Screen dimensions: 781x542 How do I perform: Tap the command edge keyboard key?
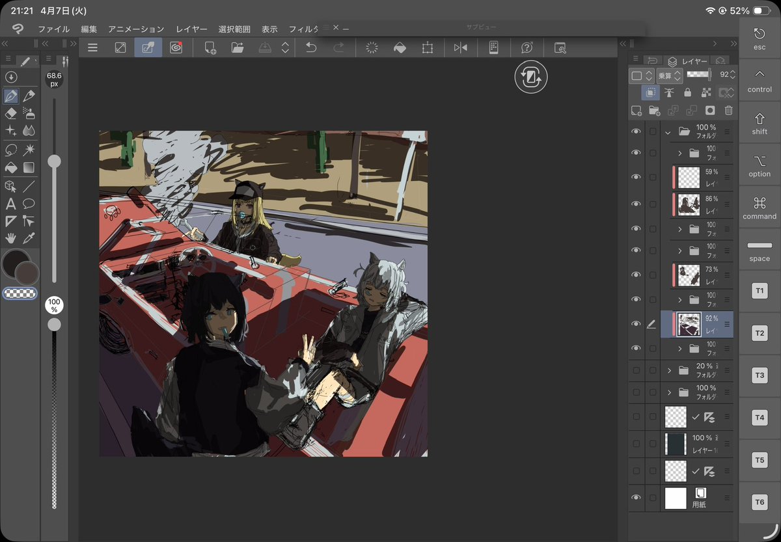pyautogui.click(x=760, y=206)
